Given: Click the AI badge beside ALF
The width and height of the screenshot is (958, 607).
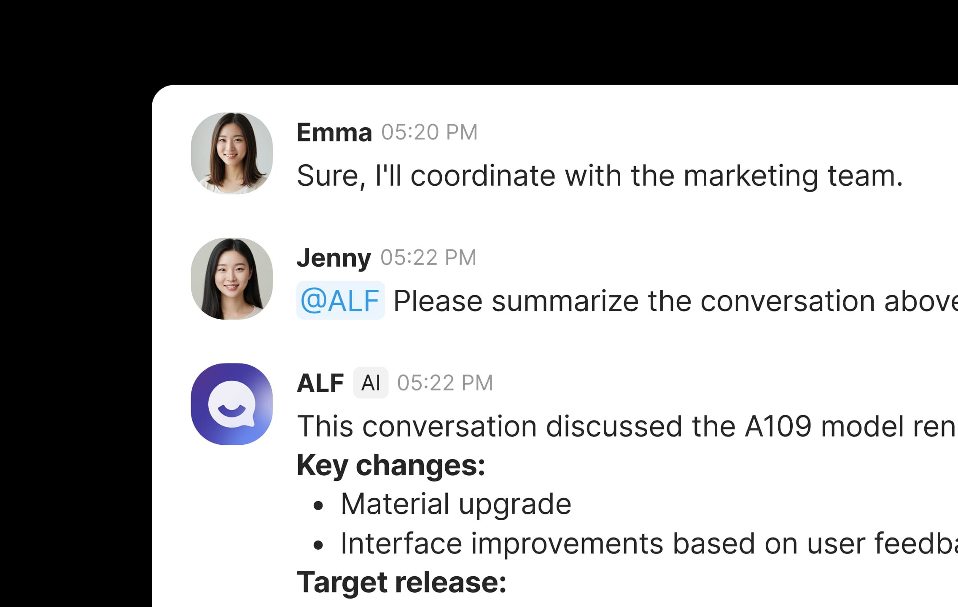Looking at the screenshot, I should pos(371,383).
